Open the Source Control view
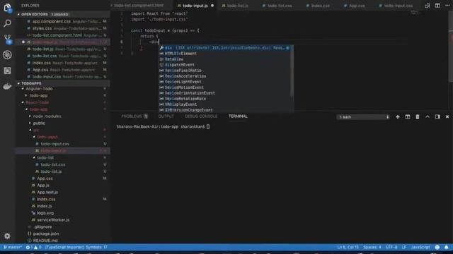Image resolution: width=453 pixels, height=254 pixels. click(x=7, y=40)
